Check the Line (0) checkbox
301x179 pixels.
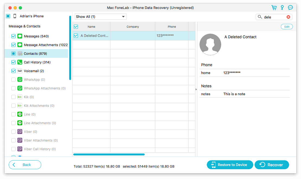[14, 114]
